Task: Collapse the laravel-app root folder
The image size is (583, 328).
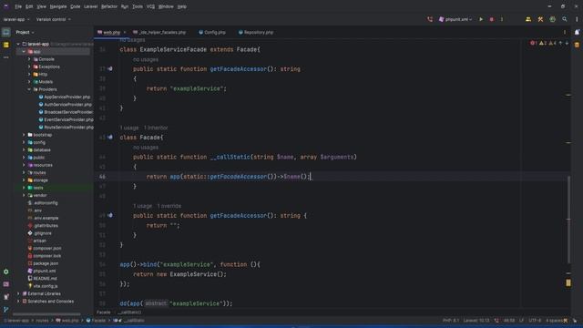Action: click(18, 44)
